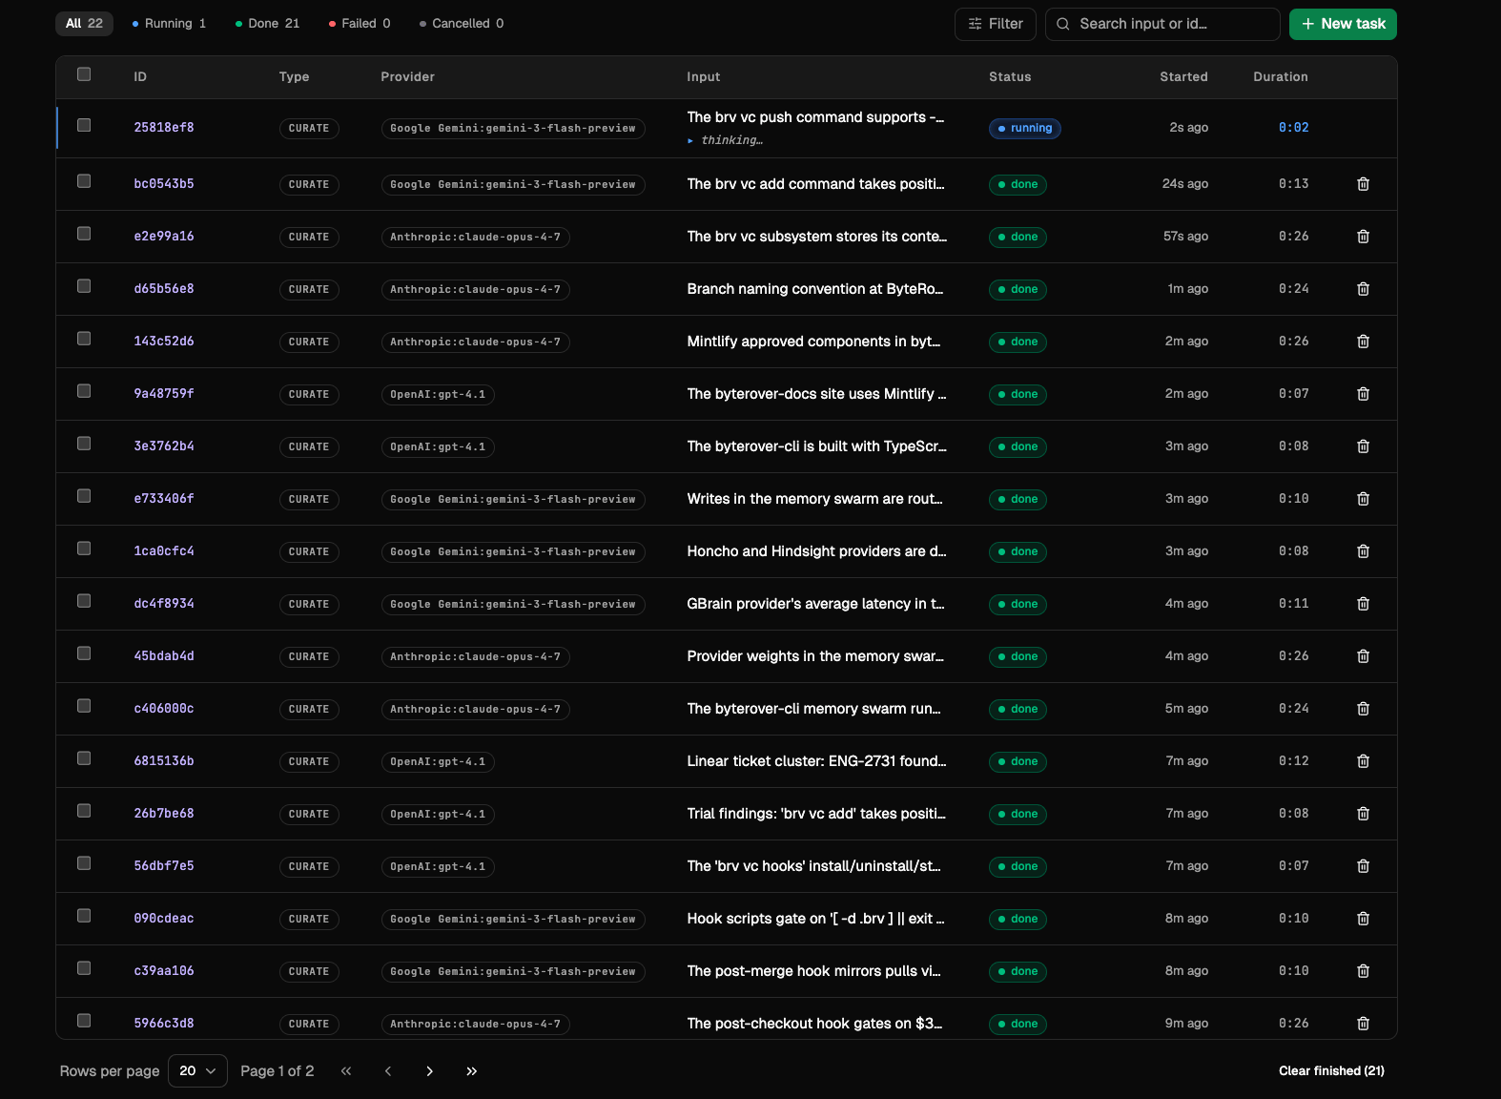Screen dimensions: 1501x1099
Task: Click the search magnifier icon
Action: click(1062, 24)
